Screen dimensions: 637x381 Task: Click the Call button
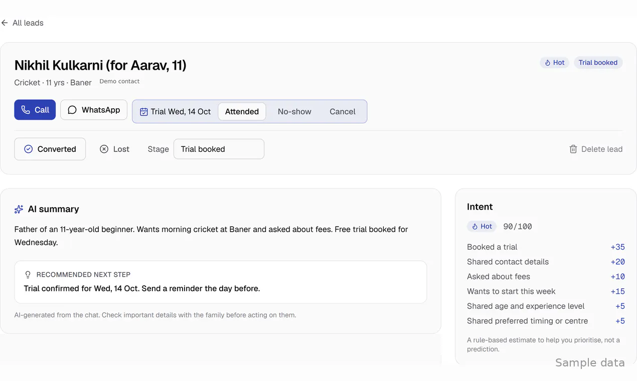[x=35, y=110]
